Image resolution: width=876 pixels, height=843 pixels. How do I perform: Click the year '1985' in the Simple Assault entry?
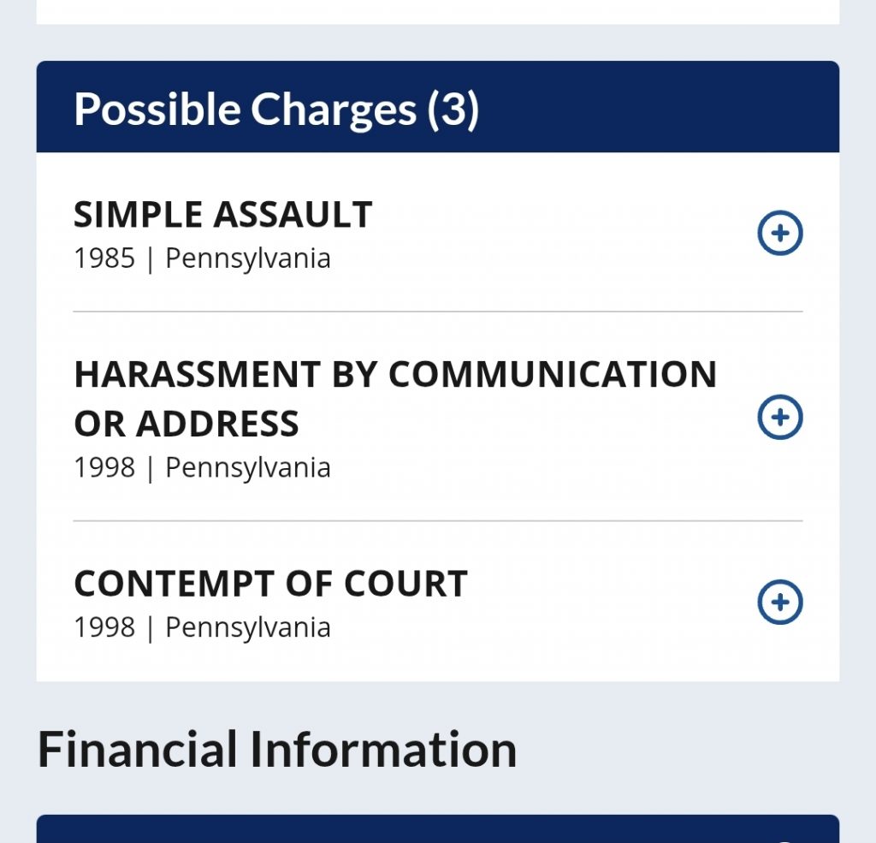pyautogui.click(x=104, y=258)
